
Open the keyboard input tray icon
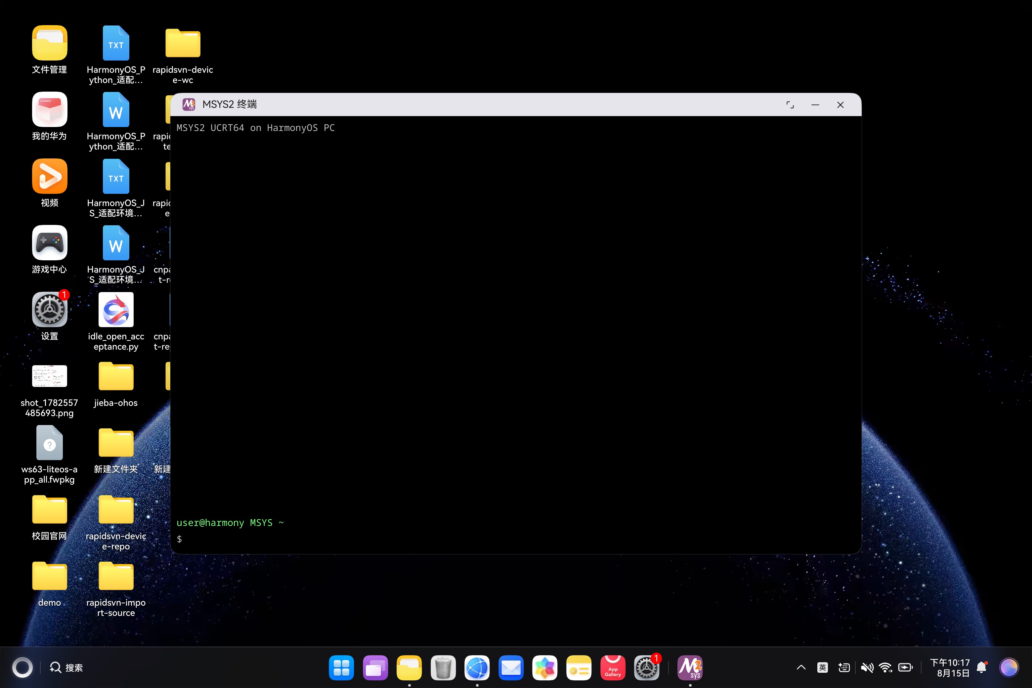(844, 668)
